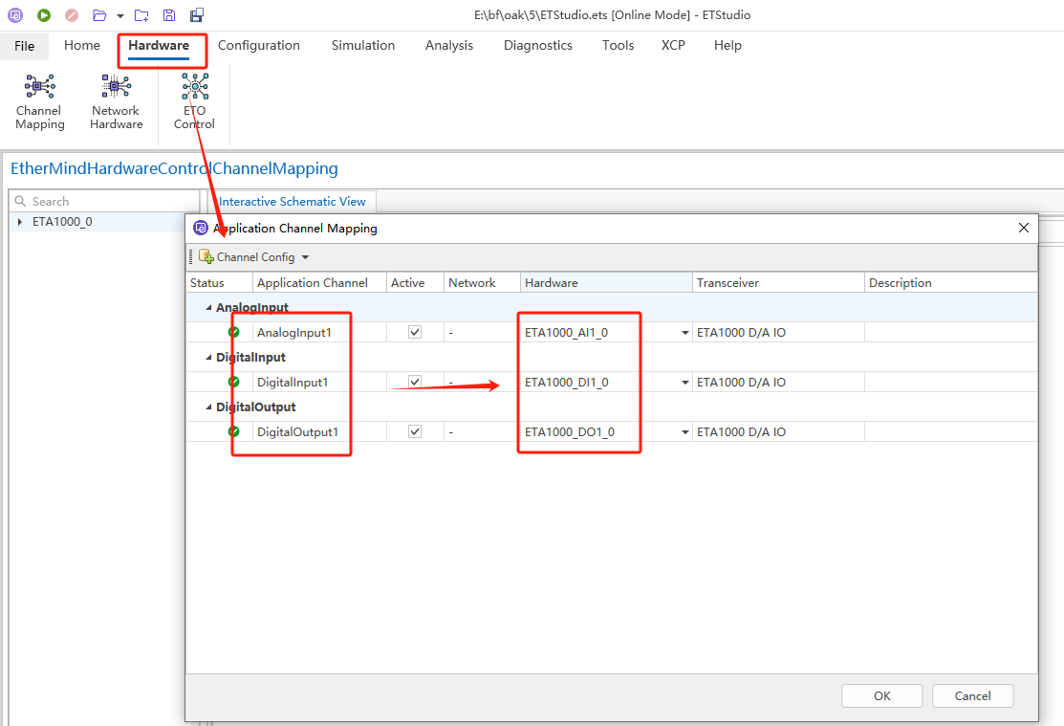The height and width of the screenshot is (726, 1064).
Task: Open Channel Mapping in the ribbon
Action: coord(39,101)
